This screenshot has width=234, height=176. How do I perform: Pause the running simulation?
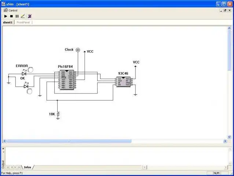coord(17,16)
